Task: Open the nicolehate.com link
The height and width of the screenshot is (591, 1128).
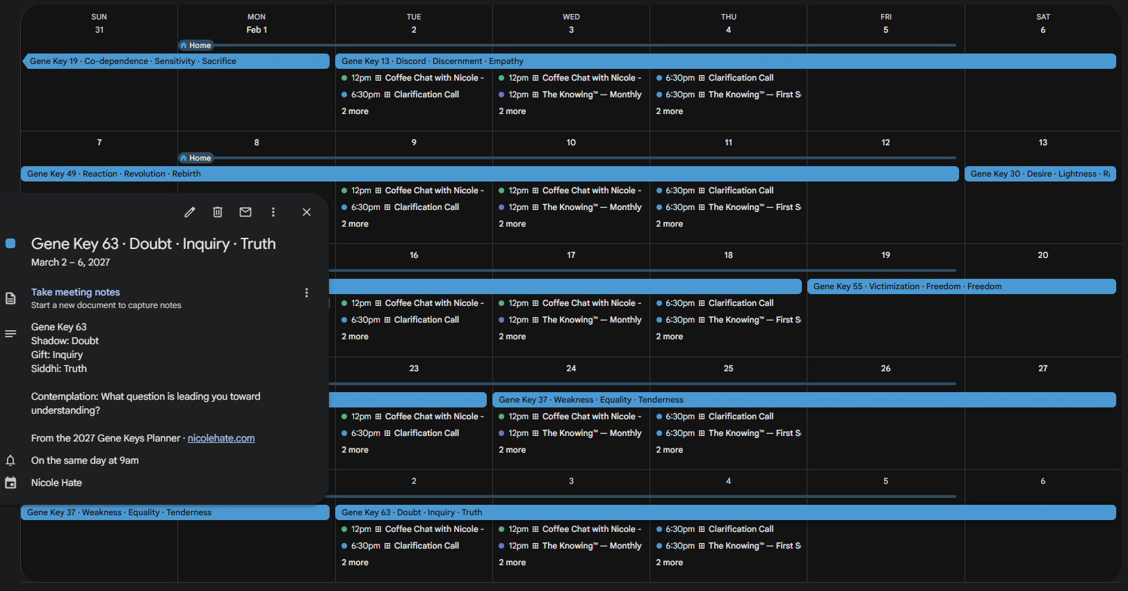Action: (x=221, y=438)
